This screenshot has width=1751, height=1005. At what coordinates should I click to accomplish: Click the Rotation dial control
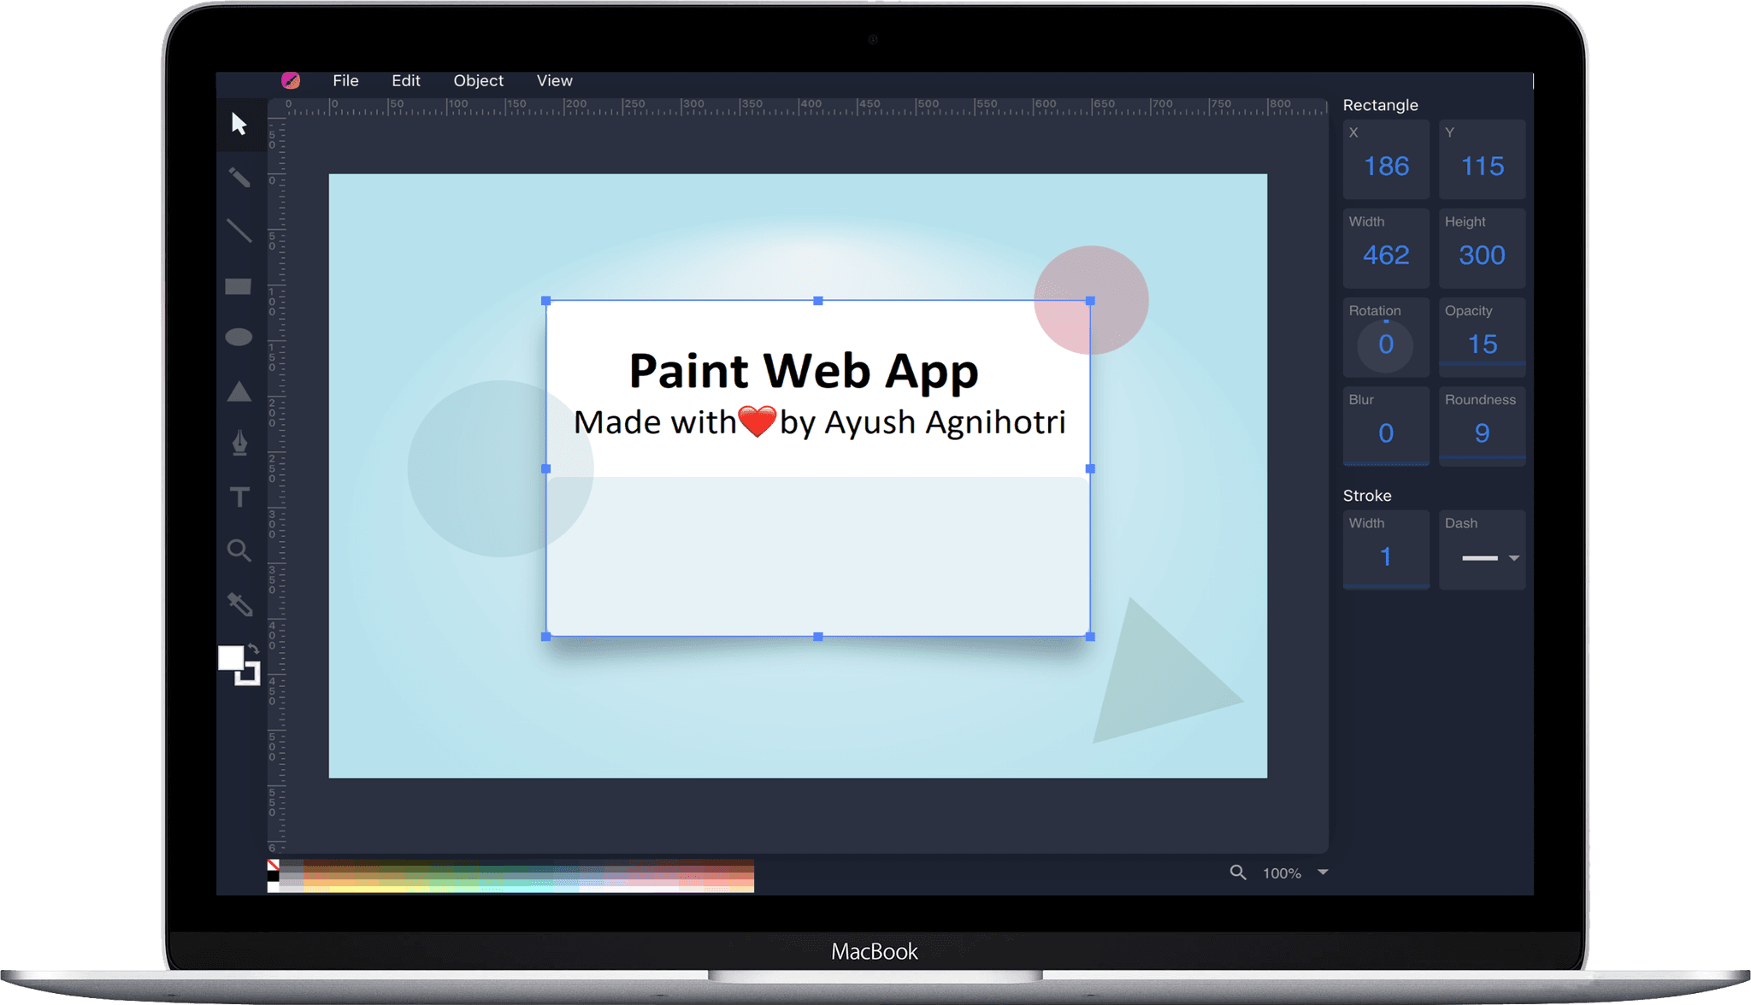tap(1385, 344)
